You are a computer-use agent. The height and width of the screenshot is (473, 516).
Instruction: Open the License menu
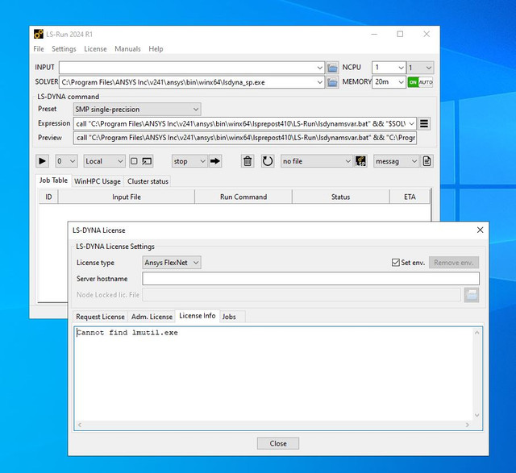[x=95, y=49]
